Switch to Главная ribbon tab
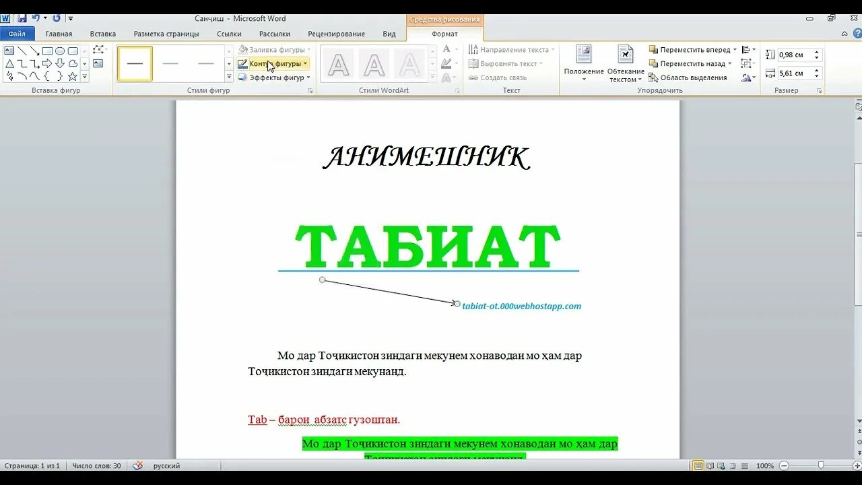 point(59,34)
